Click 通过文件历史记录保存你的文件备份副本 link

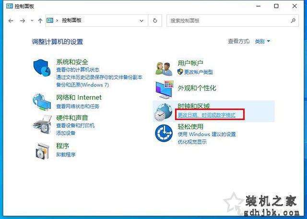click(99, 77)
